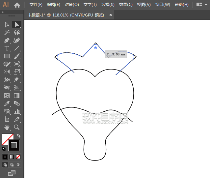Select the Hand tool
The image size is (210, 178).
(7, 127)
